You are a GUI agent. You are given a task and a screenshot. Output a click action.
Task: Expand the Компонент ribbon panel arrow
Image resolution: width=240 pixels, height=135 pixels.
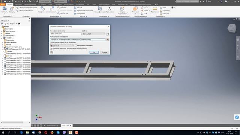point(12,16)
